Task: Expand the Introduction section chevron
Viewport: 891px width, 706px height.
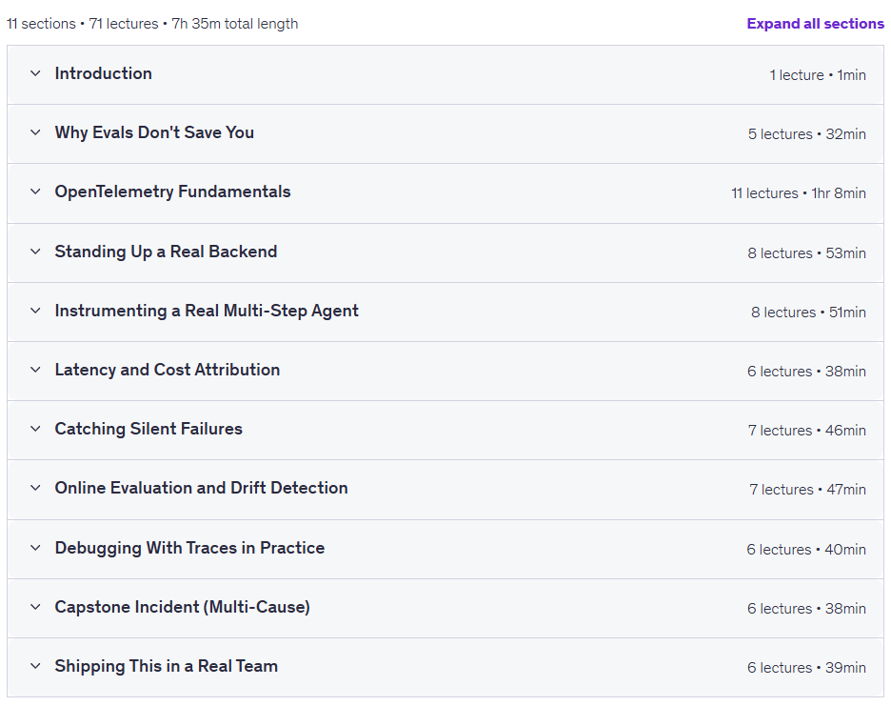Action: tap(35, 73)
